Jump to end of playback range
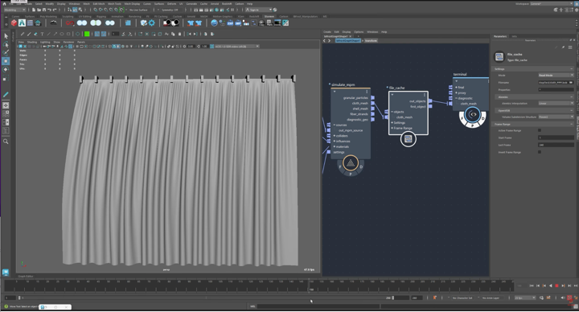 click(576, 285)
